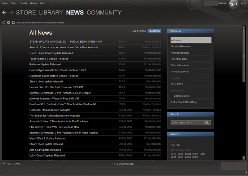Open the Account link
The width and height of the screenshot is (248, 176).
coord(222,3)
